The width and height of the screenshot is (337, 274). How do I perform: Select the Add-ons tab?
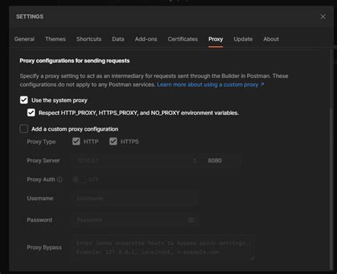tap(146, 39)
